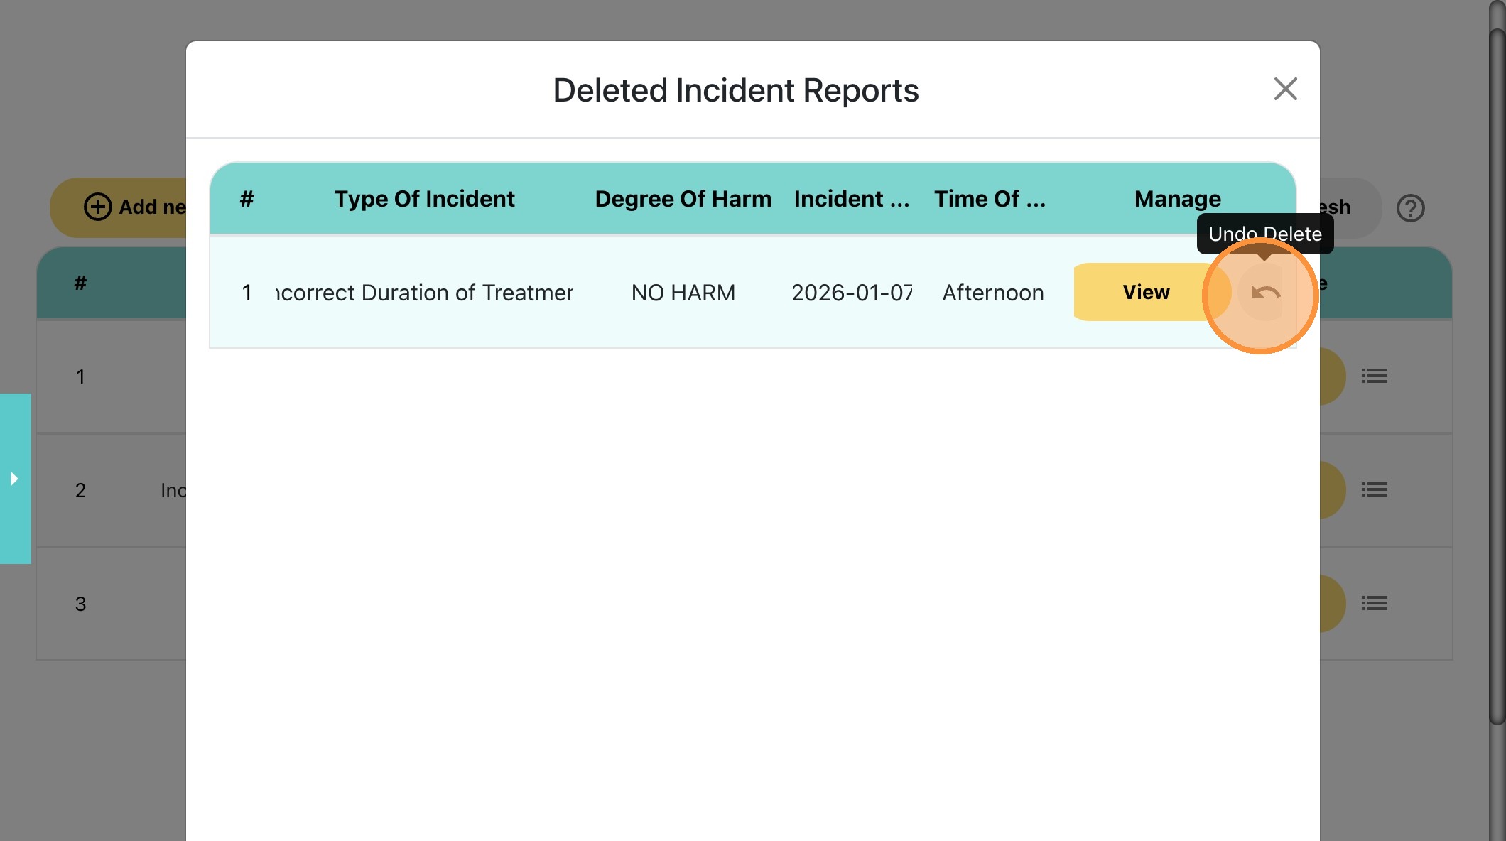Click the Undo Delete arrow icon

pos(1264,292)
